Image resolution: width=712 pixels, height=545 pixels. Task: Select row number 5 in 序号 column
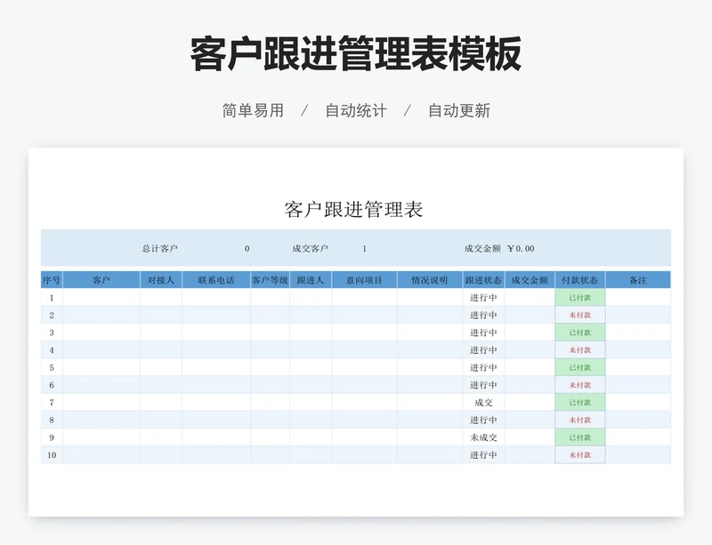(52, 367)
